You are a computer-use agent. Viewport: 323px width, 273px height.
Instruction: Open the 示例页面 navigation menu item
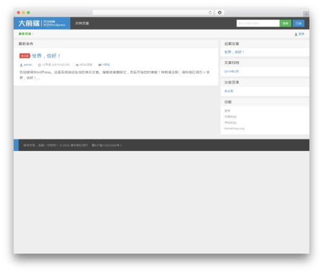coord(82,23)
